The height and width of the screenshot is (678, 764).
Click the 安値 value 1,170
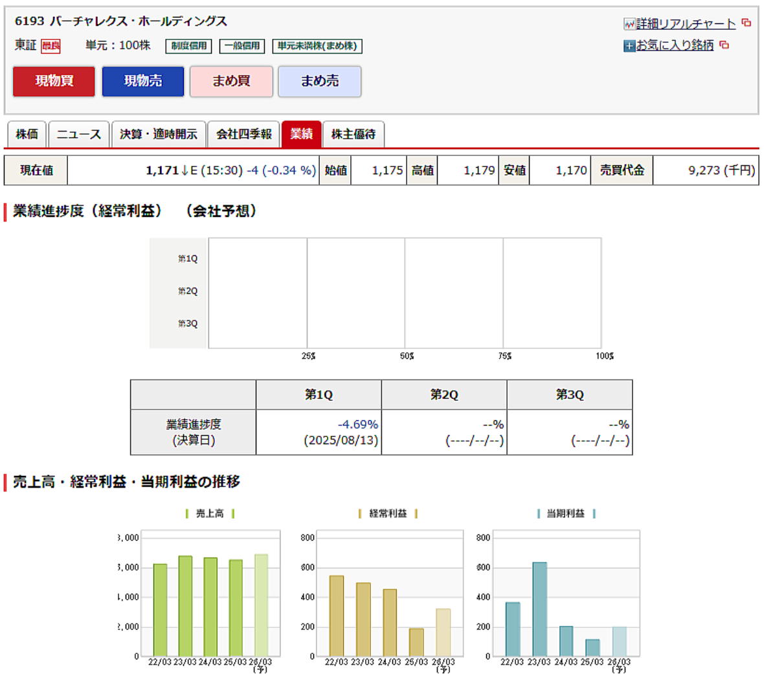click(572, 170)
